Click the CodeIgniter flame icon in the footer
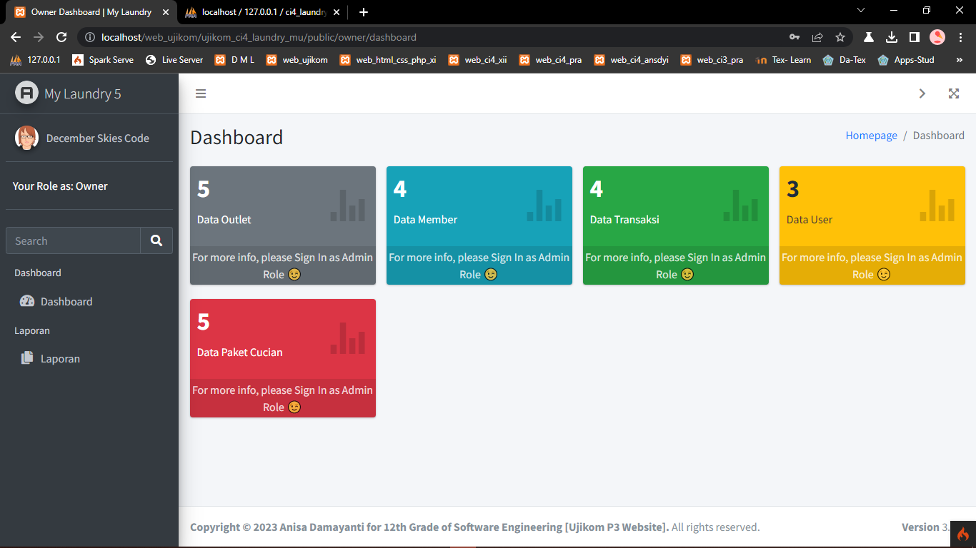The width and height of the screenshot is (976, 548). pos(962,533)
